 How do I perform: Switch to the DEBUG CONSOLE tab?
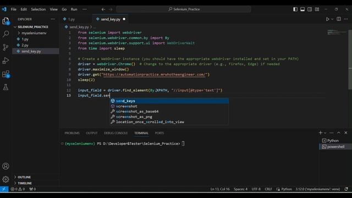(116, 133)
